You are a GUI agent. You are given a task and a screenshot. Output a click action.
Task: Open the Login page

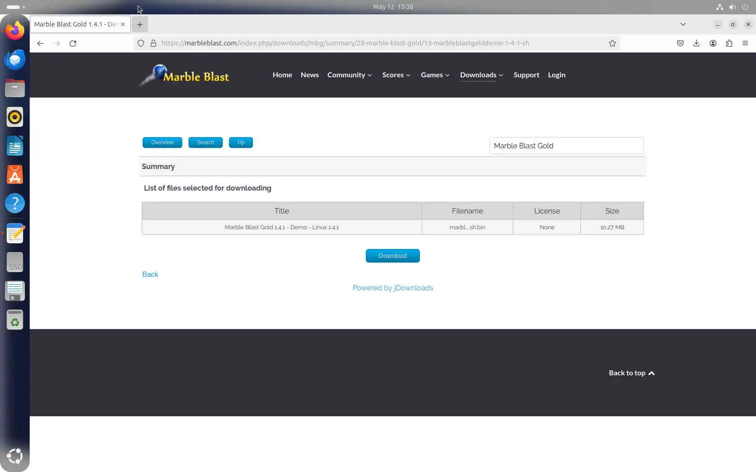[557, 75]
